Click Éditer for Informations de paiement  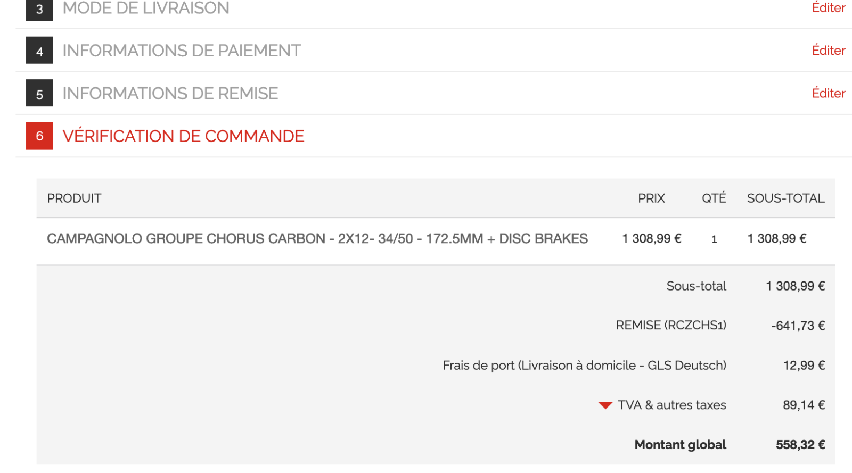(828, 51)
